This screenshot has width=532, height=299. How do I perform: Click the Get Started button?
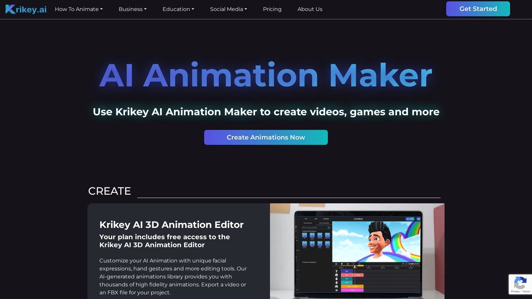click(x=478, y=9)
